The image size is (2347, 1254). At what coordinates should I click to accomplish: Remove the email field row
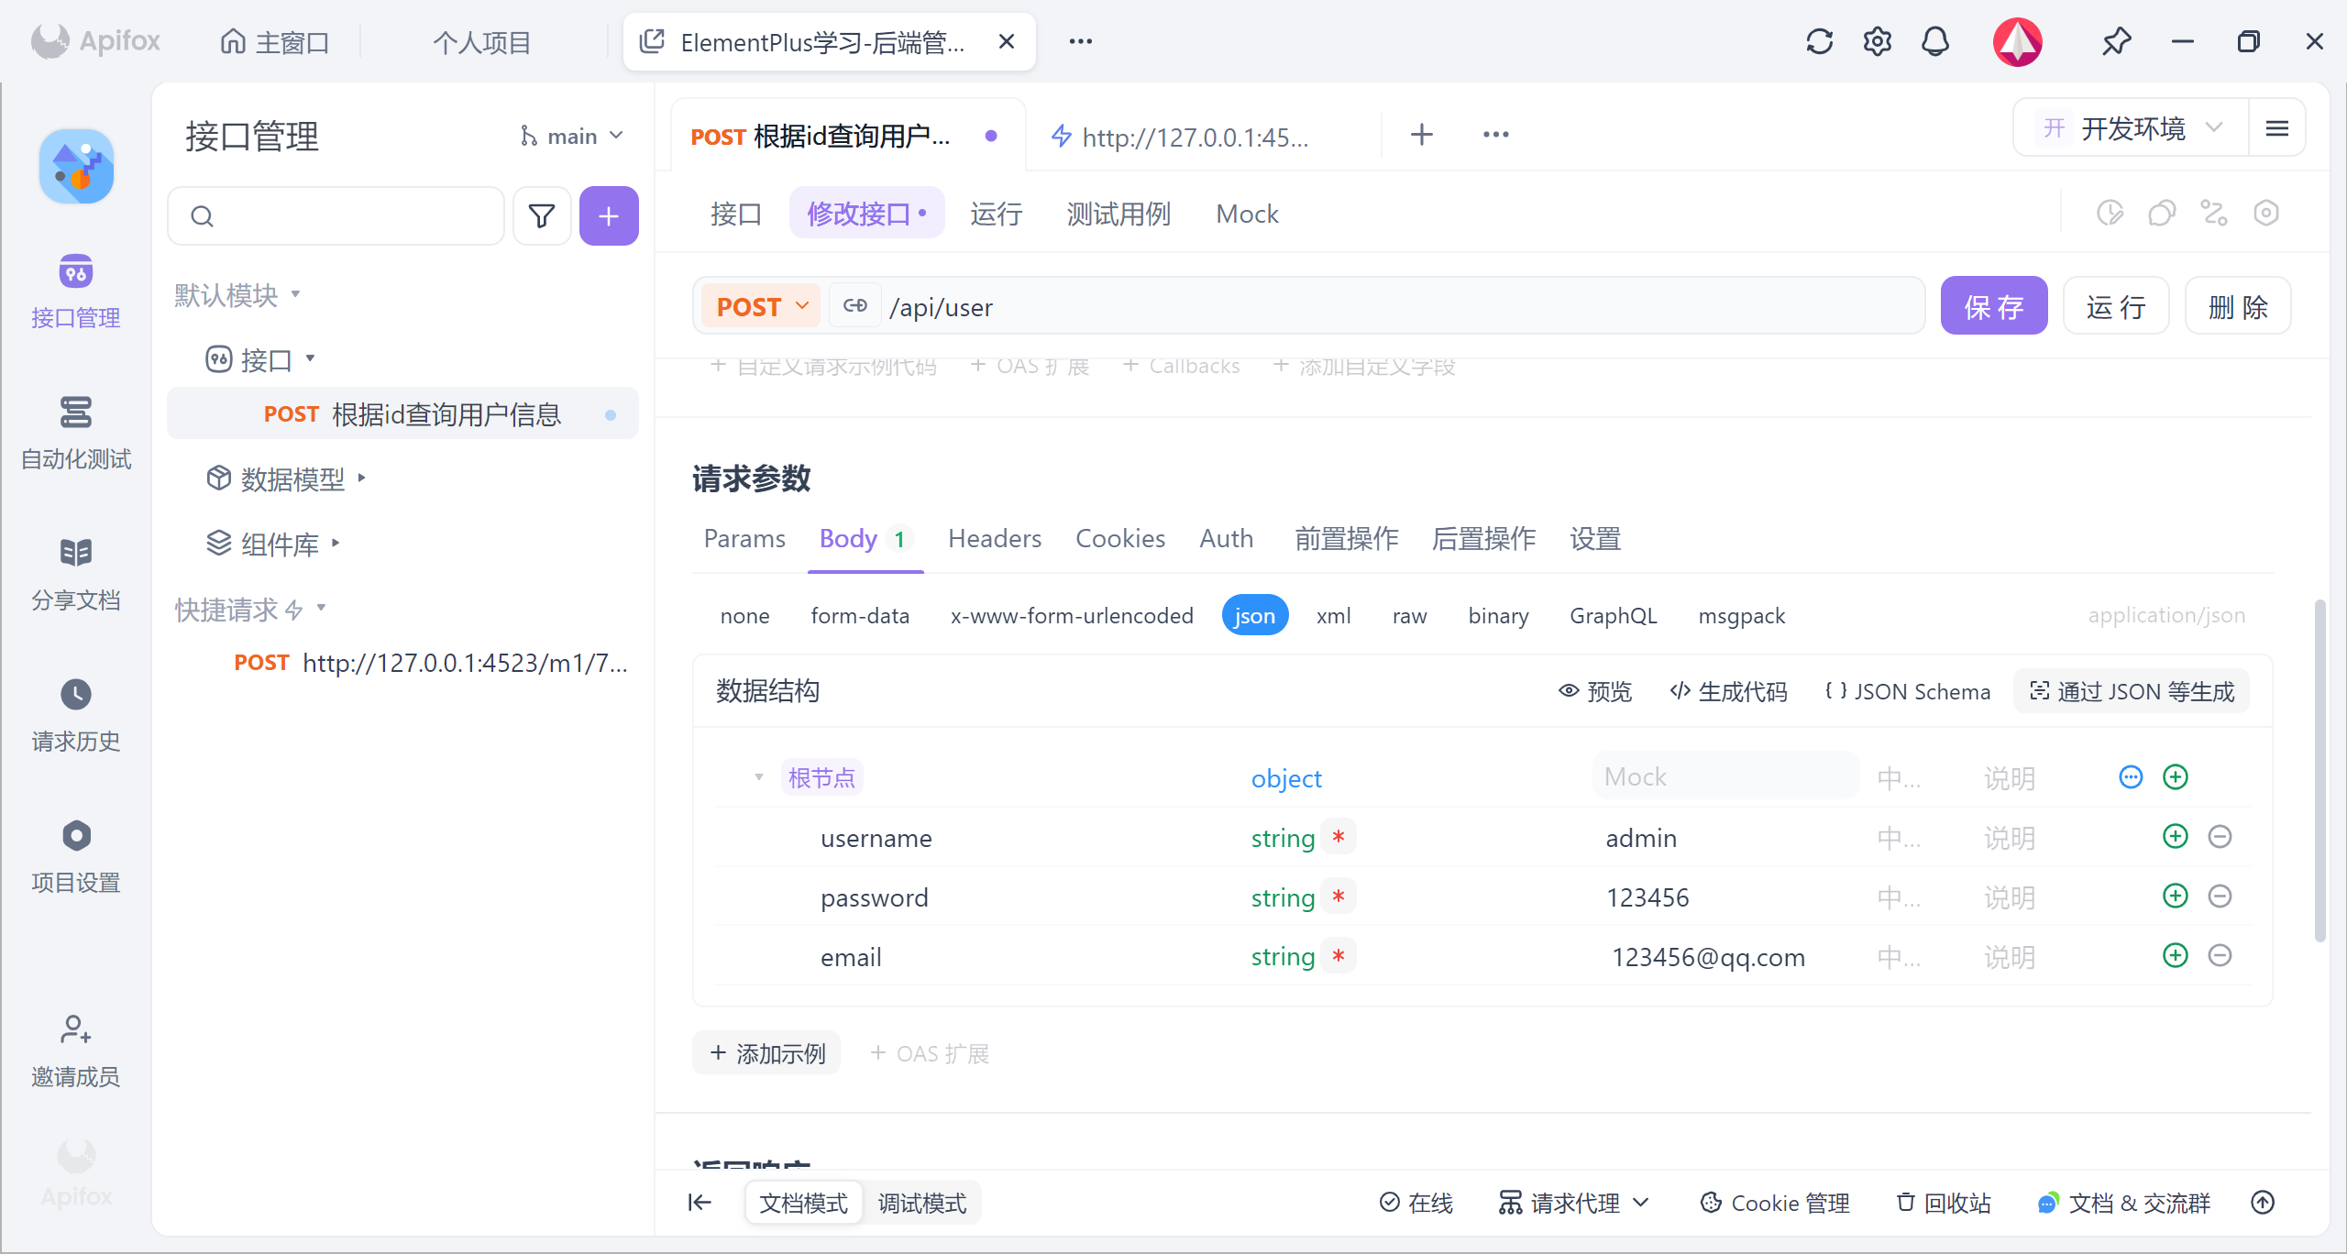click(x=2220, y=956)
